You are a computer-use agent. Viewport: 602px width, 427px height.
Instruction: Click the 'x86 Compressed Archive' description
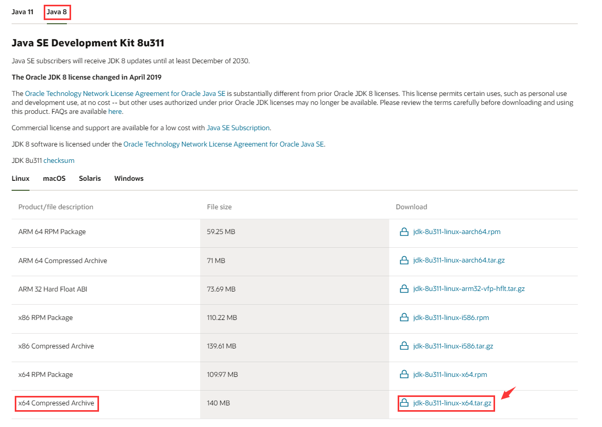pyautogui.click(x=56, y=346)
